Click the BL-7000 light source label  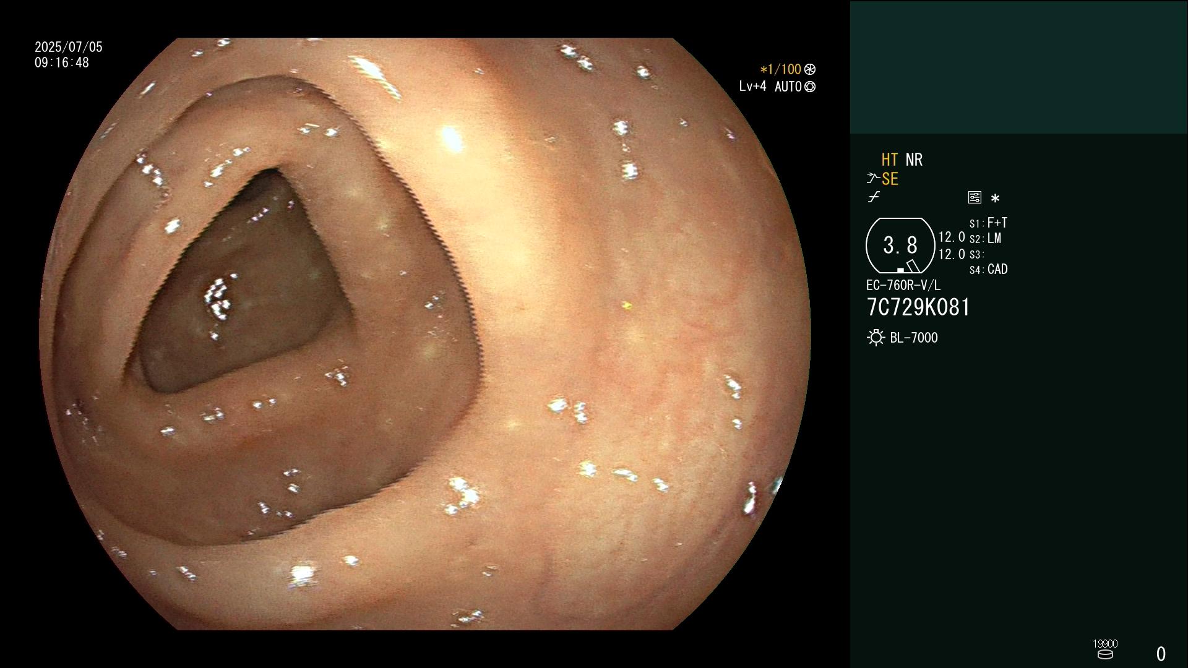coord(914,338)
